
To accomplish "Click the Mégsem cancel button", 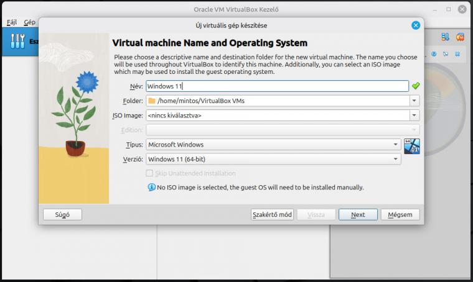I will tap(400, 215).
